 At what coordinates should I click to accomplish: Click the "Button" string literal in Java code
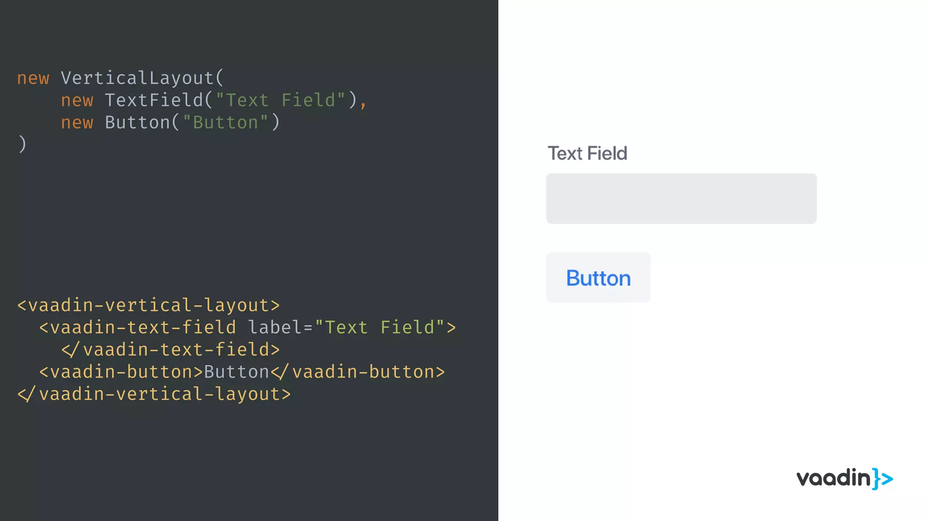[225, 122]
